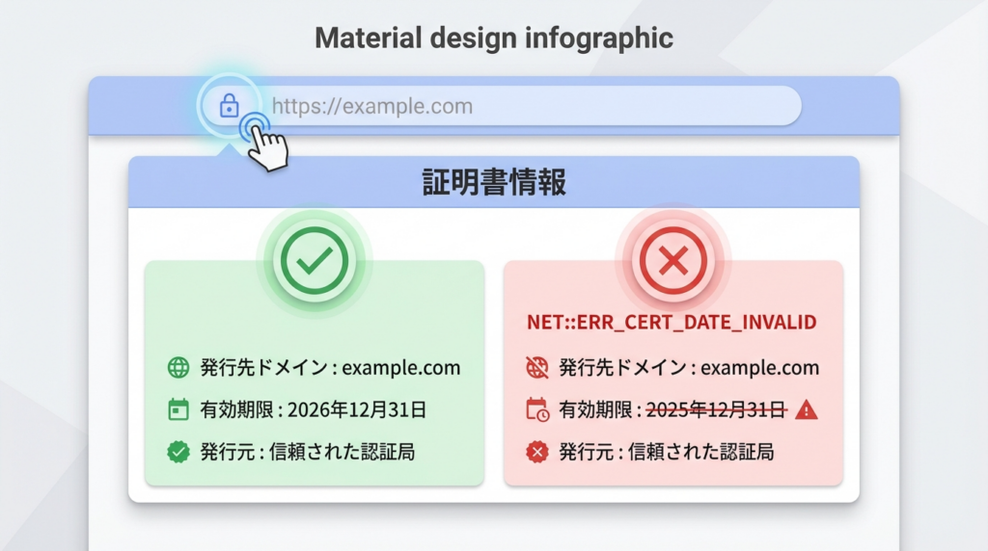The width and height of the screenshot is (988, 551).
Task: Click the padlock icon in the address bar
Action: point(229,106)
